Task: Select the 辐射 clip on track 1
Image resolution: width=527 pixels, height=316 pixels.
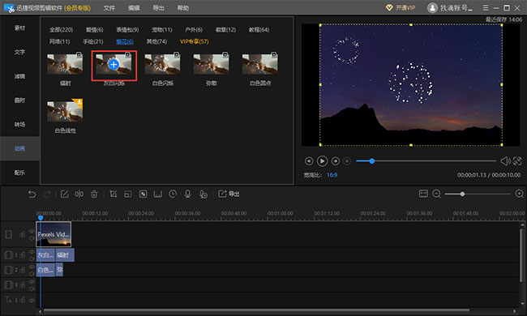Action: (x=65, y=255)
